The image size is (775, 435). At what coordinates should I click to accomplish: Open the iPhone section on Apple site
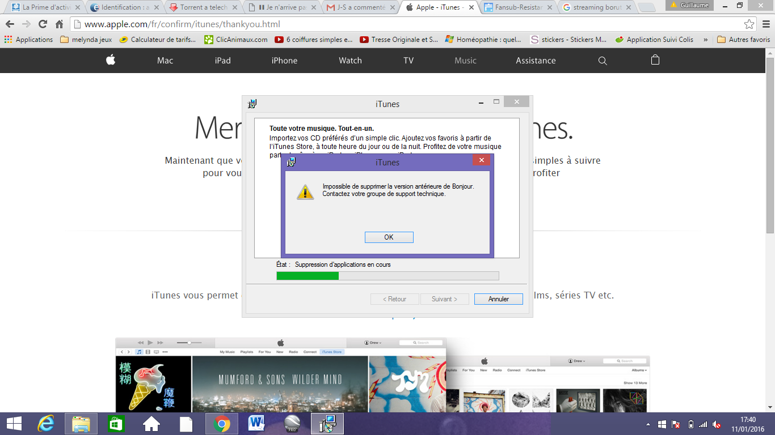point(284,61)
